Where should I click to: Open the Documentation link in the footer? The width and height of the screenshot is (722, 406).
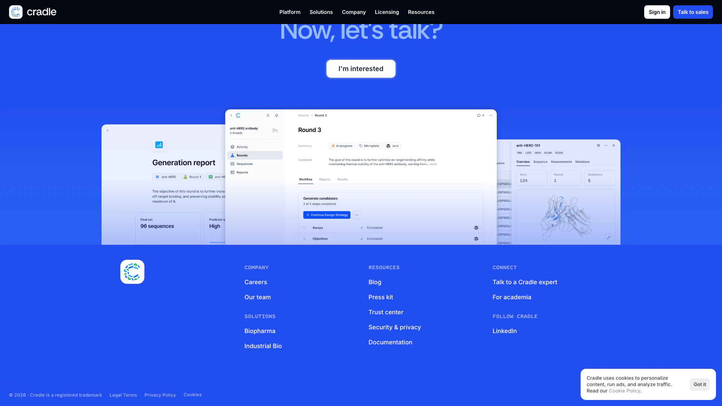pos(390,342)
